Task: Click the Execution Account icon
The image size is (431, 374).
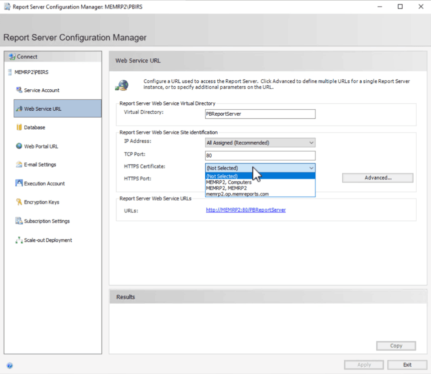Action: coord(19,183)
